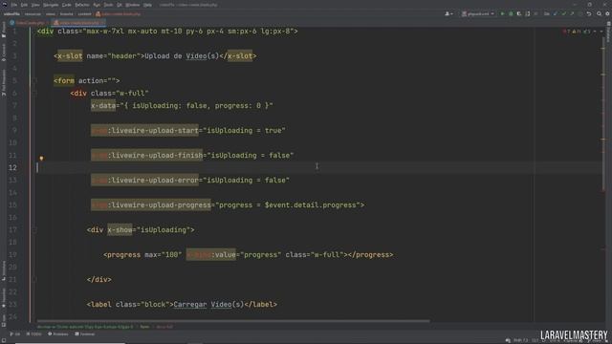612x344 pixels.
Task: Open the Git tool window tab
Action: coord(15,334)
